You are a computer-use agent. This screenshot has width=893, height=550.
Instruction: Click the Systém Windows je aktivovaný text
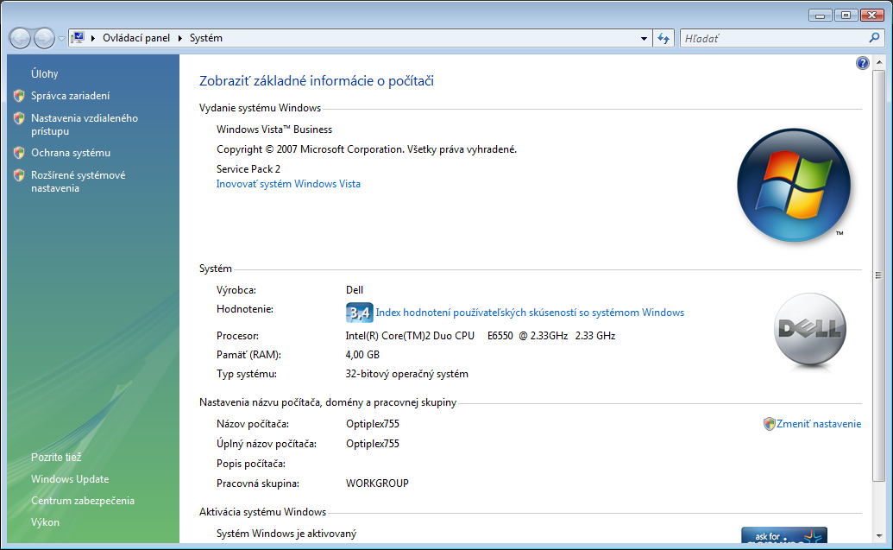click(286, 534)
